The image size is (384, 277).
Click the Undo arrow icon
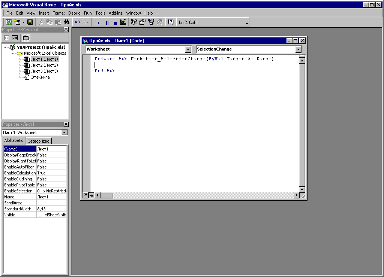click(x=78, y=22)
